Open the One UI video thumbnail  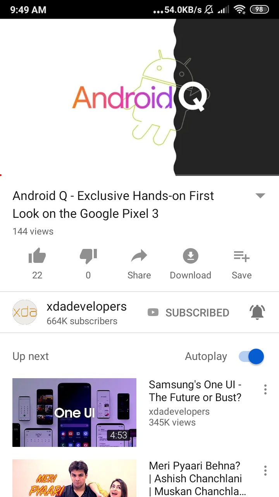point(74,412)
